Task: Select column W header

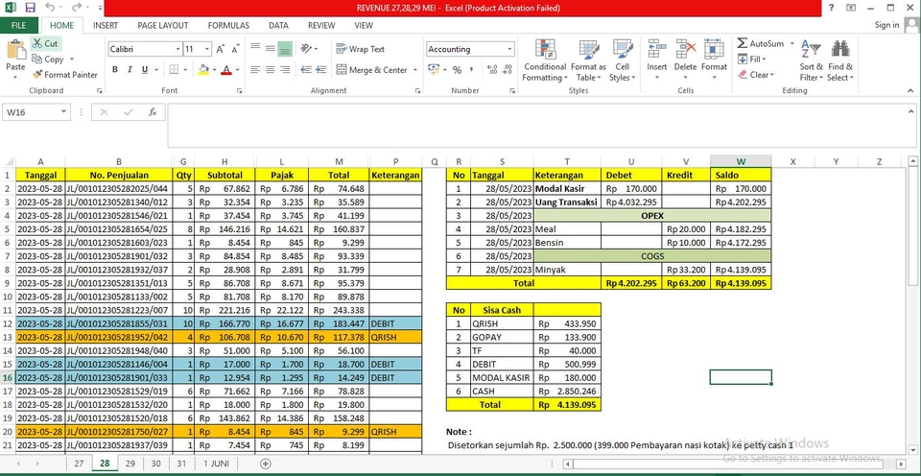Action: [x=741, y=161]
